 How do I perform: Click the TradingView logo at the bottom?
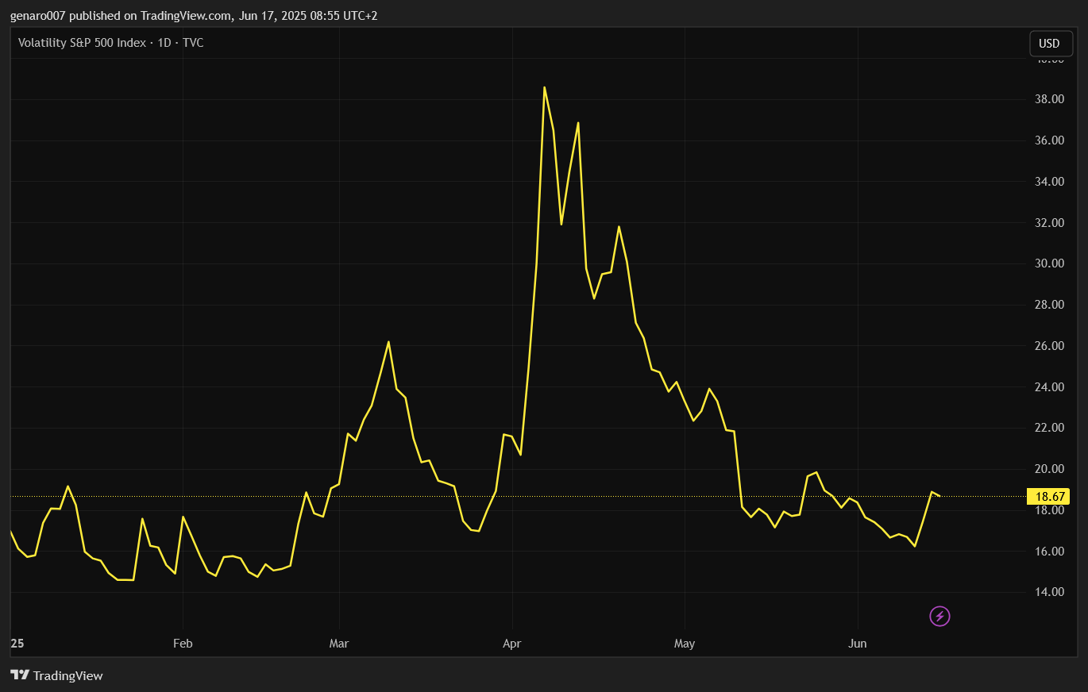click(56, 675)
